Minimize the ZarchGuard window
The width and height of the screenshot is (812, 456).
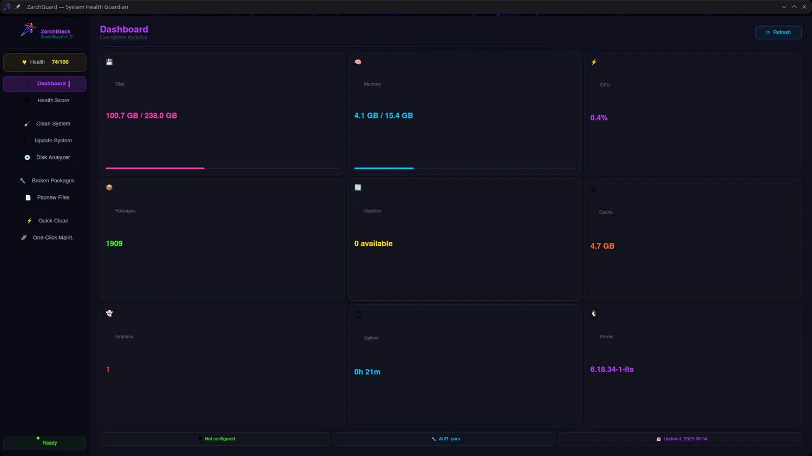click(x=784, y=7)
